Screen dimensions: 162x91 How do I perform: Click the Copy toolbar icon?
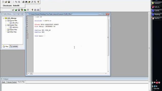tap(16, 2)
